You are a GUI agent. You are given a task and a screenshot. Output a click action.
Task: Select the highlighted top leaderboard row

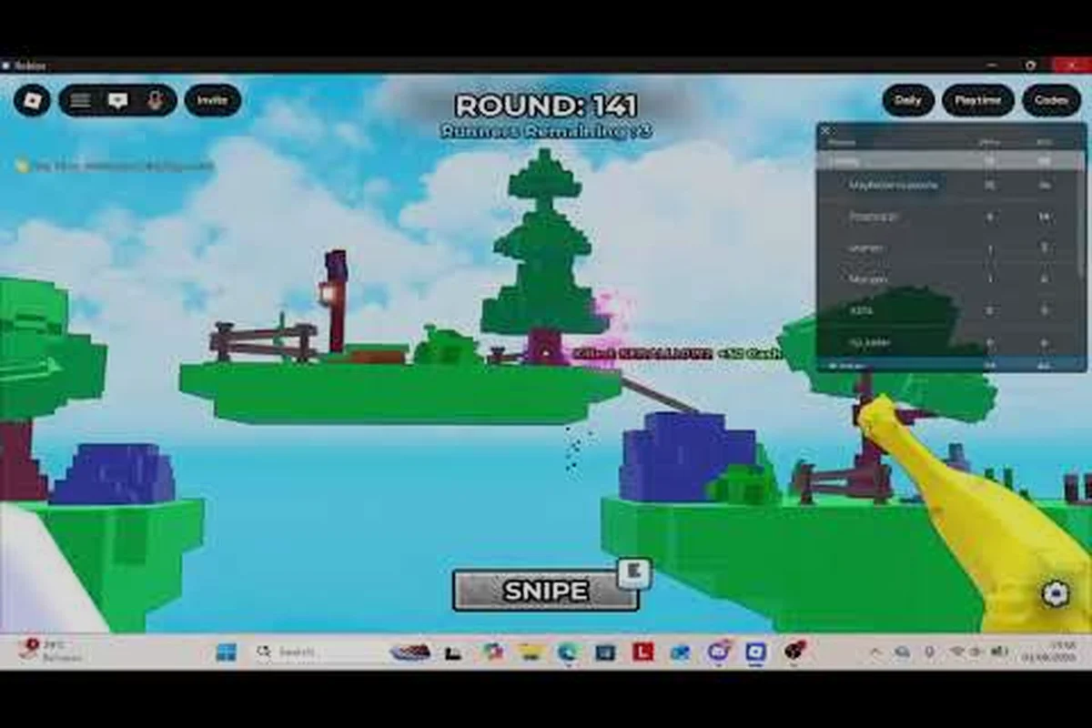pyautogui.click(x=951, y=161)
